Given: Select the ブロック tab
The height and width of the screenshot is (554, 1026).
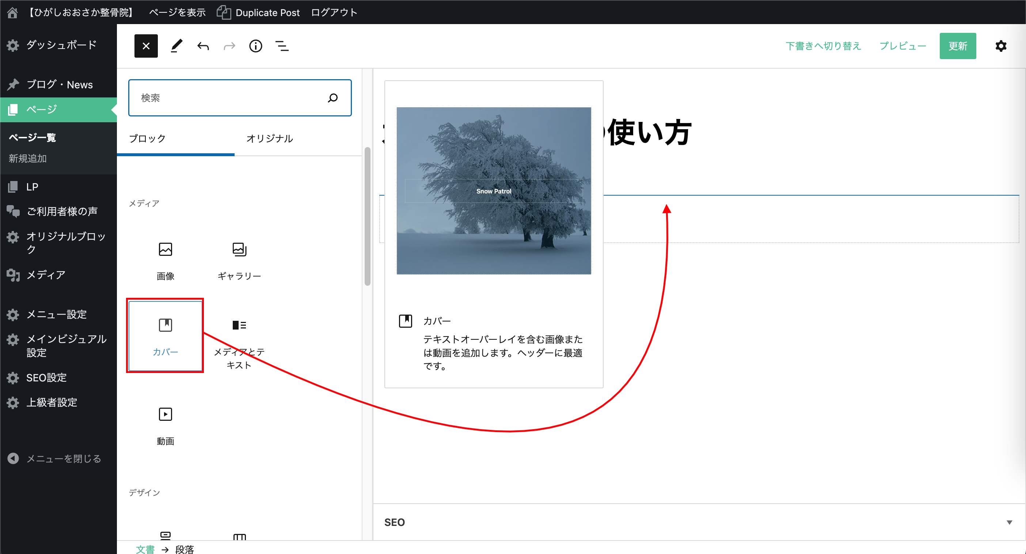Looking at the screenshot, I should (147, 138).
